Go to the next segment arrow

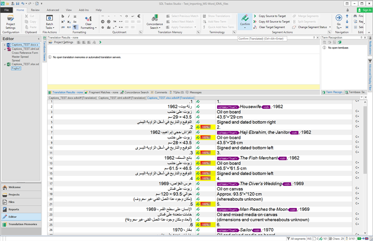347,22
